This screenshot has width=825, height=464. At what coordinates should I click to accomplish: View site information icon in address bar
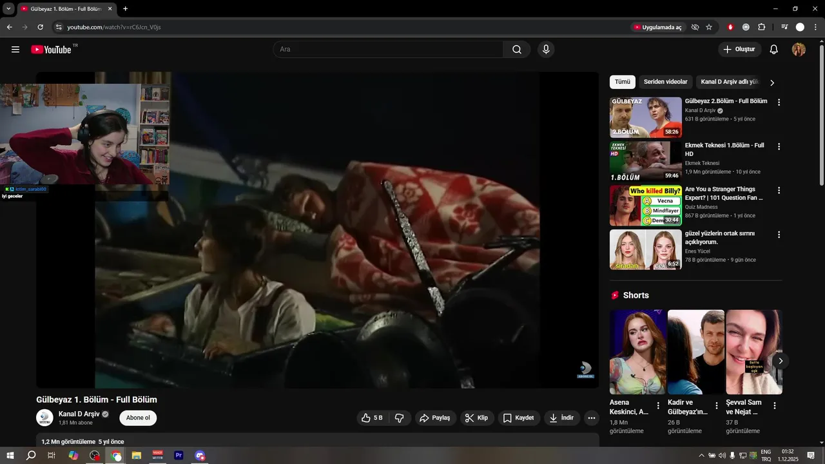[59, 27]
